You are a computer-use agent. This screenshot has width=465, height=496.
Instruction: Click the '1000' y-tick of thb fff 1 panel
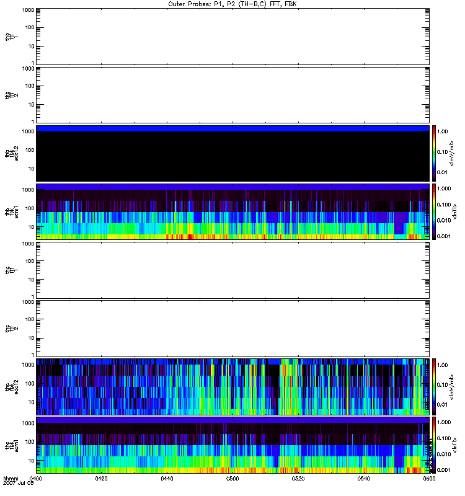click(28, 10)
